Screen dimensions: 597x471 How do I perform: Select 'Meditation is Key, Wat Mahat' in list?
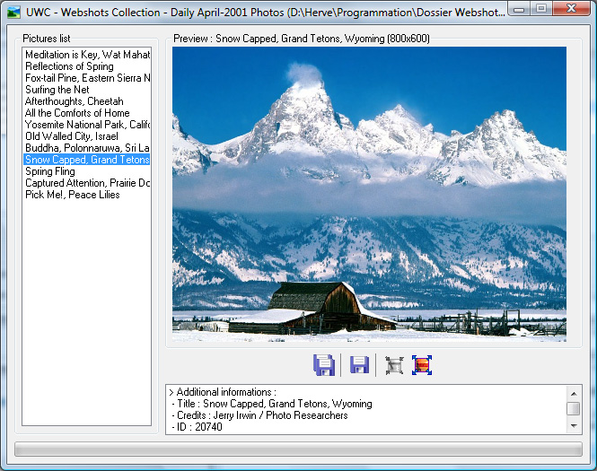87,55
